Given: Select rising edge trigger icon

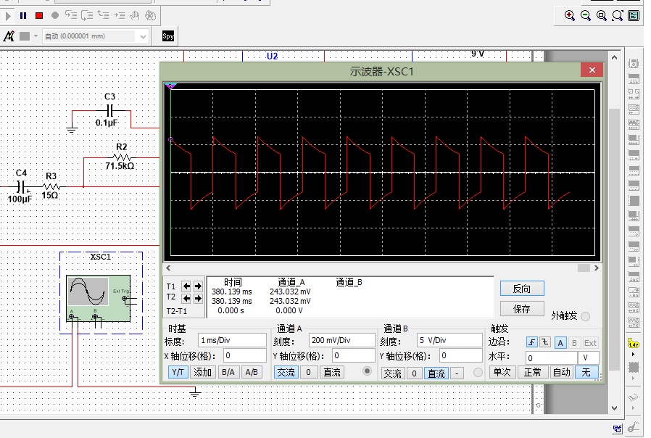Looking at the screenshot, I should [x=532, y=342].
